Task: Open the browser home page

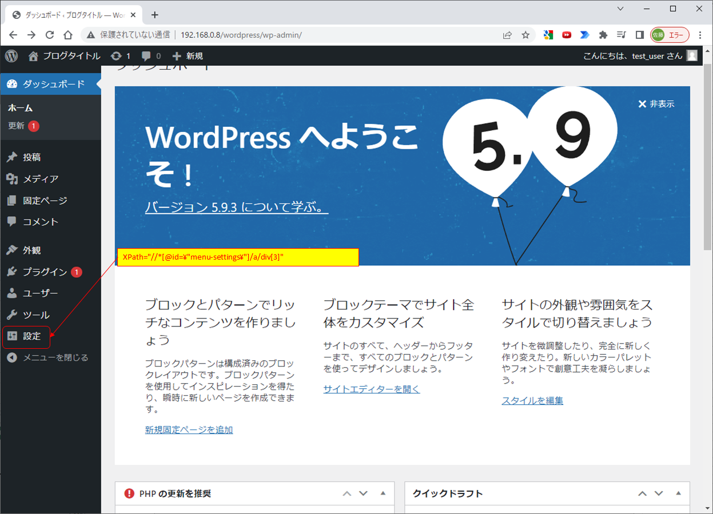Action: pos(68,35)
